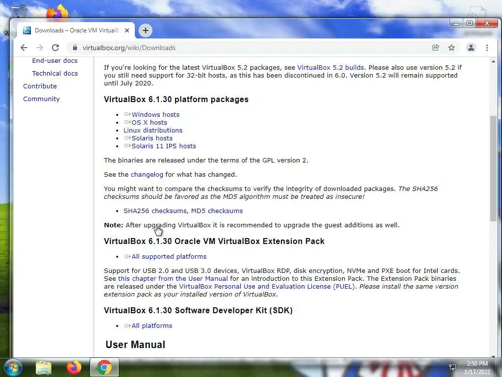Click the scrollbar down arrow

(493, 355)
